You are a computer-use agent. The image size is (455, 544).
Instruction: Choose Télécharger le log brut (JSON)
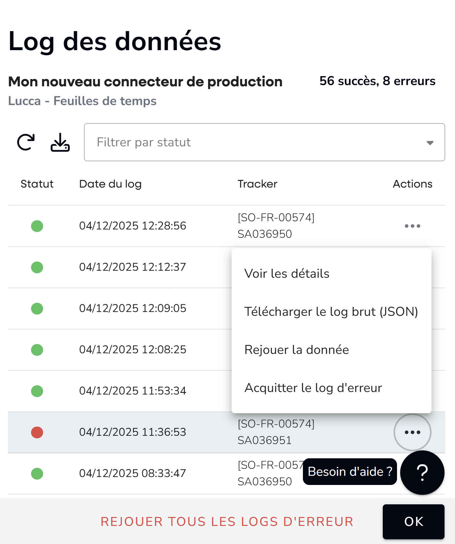pyautogui.click(x=331, y=312)
